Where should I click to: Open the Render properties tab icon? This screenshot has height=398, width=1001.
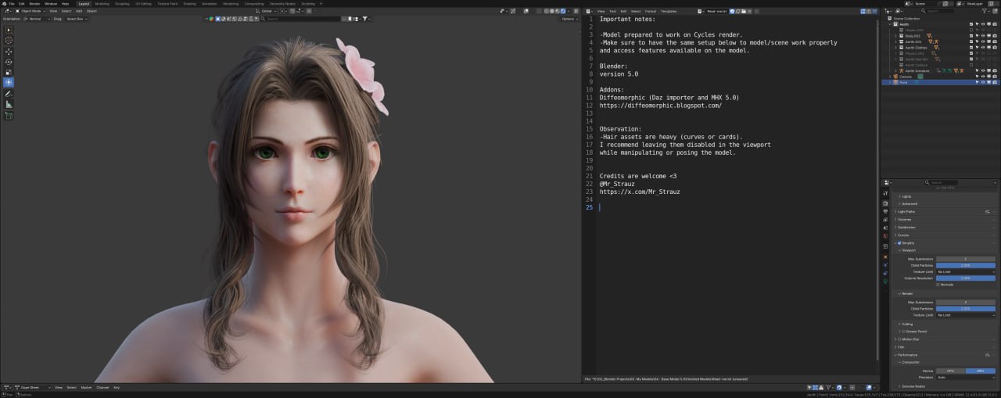pos(885,203)
